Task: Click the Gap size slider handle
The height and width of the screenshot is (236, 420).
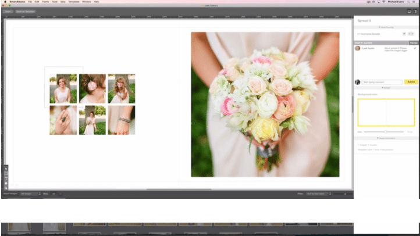Action: [386, 132]
